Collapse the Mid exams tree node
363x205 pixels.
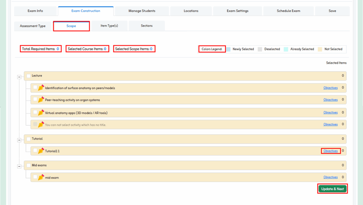coord(19,166)
